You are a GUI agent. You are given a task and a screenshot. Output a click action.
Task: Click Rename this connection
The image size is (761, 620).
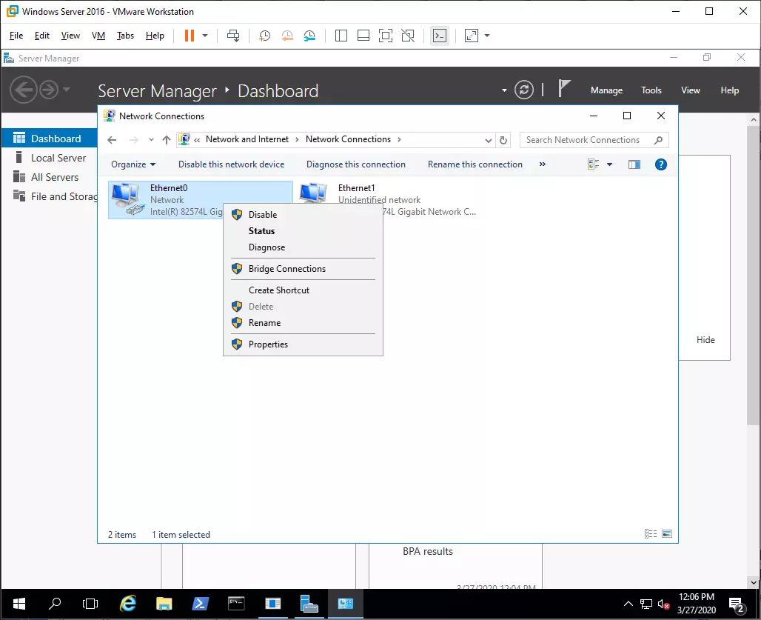[475, 164]
